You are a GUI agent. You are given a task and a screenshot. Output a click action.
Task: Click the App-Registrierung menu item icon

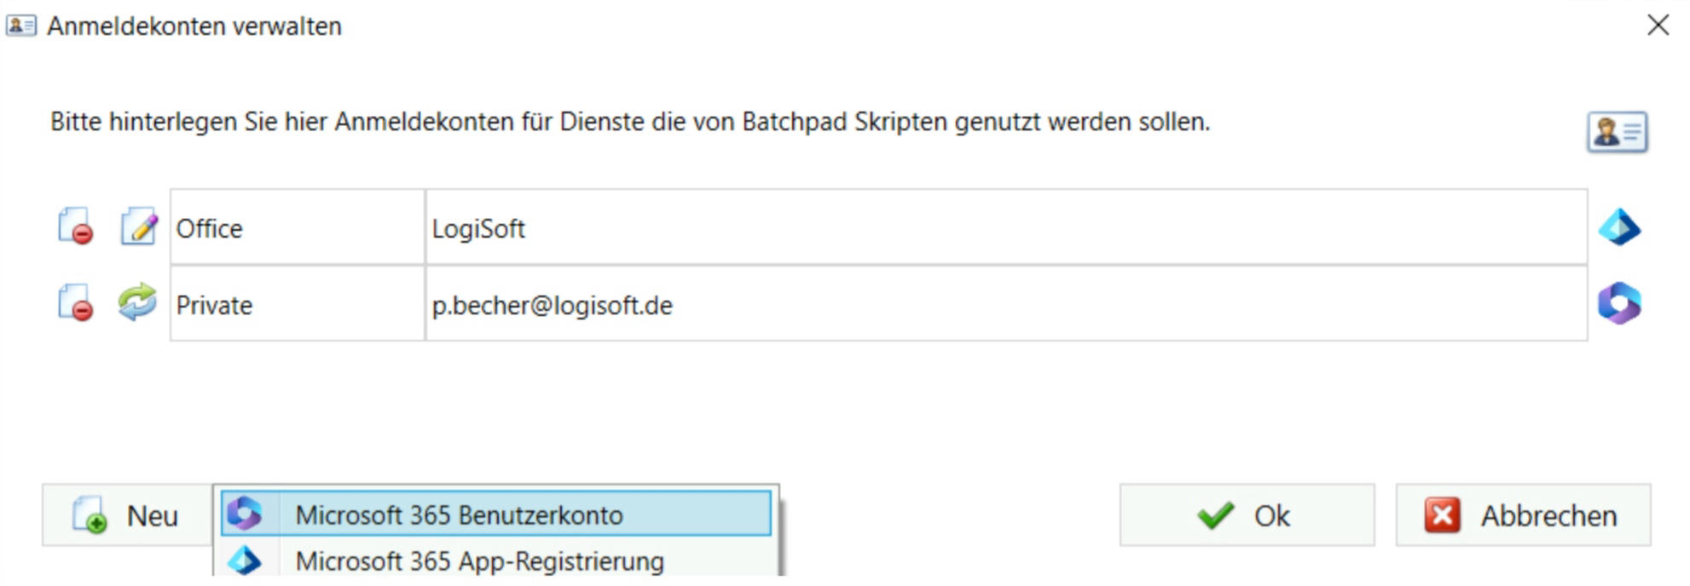point(245,560)
